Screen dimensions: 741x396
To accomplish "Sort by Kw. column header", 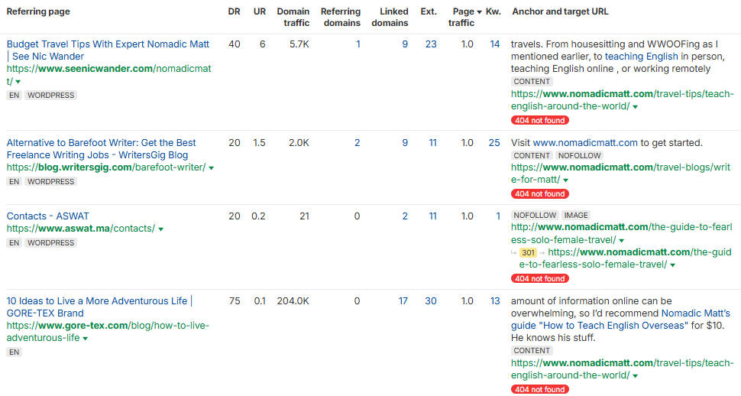I will click(x=493, y=11).
